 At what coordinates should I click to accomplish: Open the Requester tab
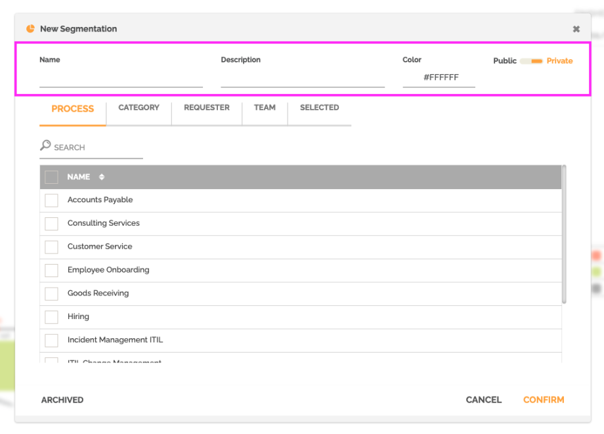[x=207, y=108]
